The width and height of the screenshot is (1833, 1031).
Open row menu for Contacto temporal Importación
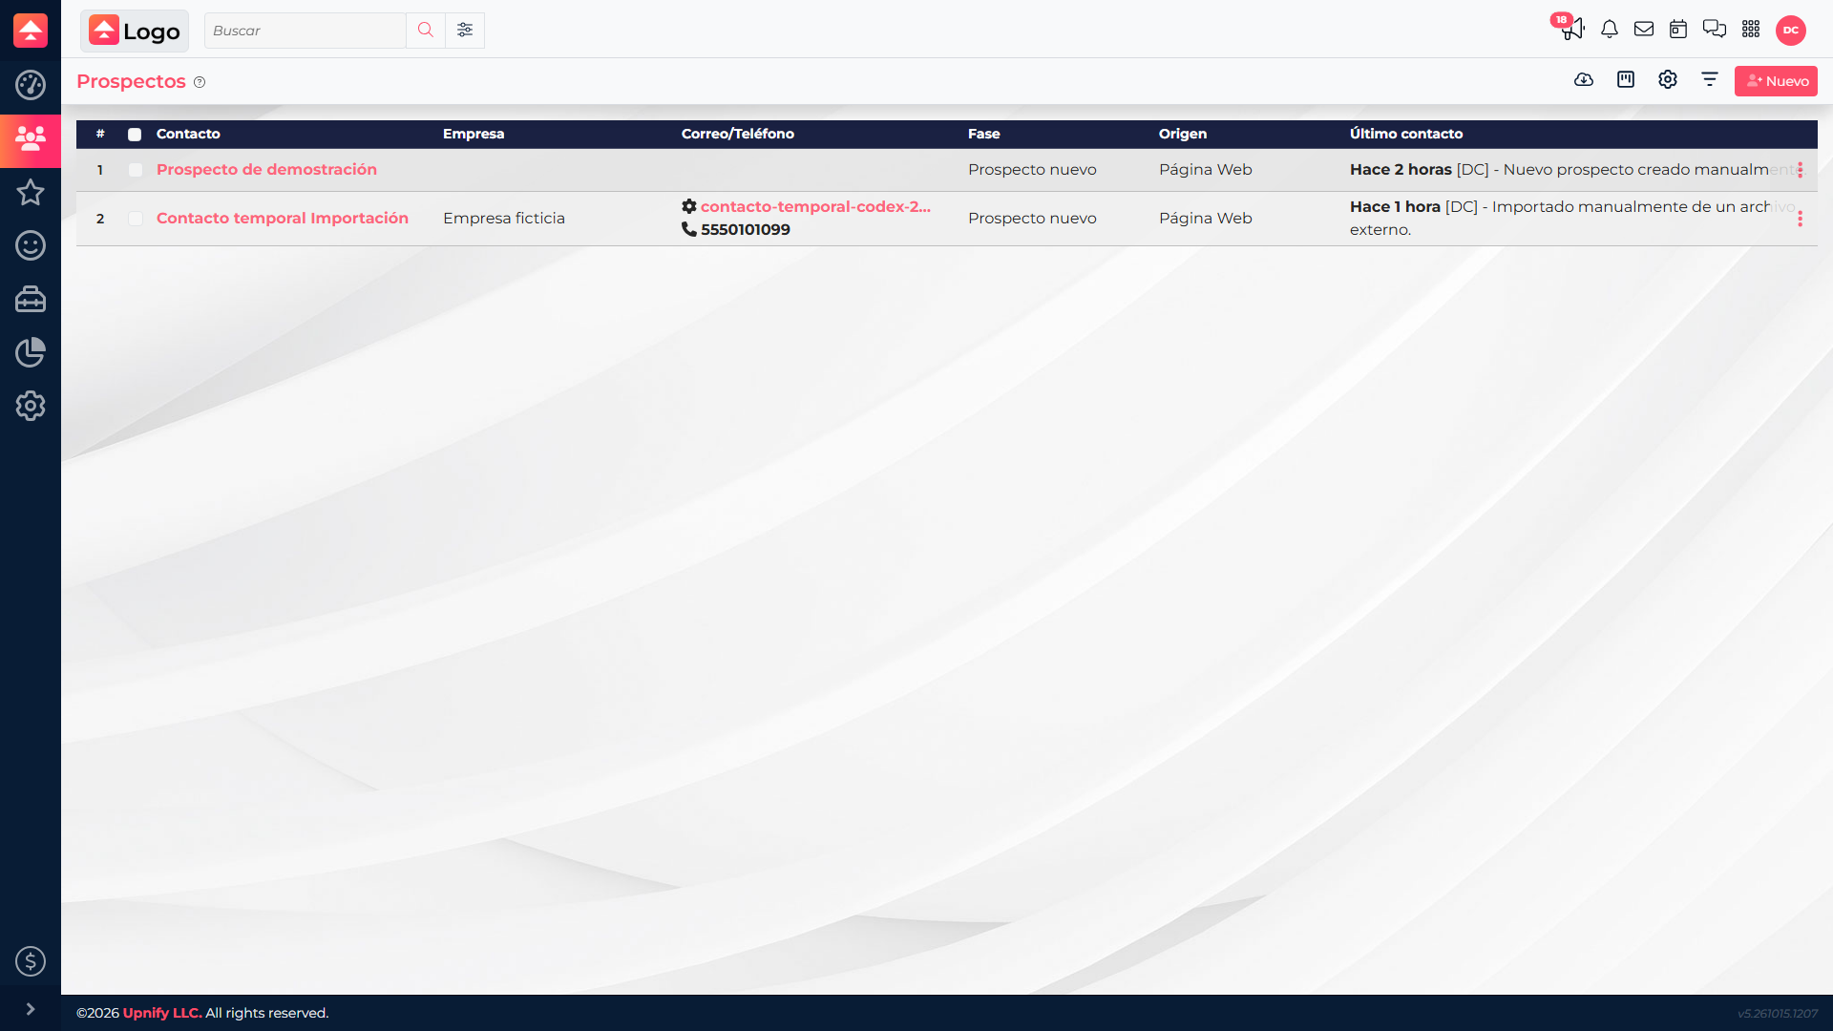click(1801, 219)
